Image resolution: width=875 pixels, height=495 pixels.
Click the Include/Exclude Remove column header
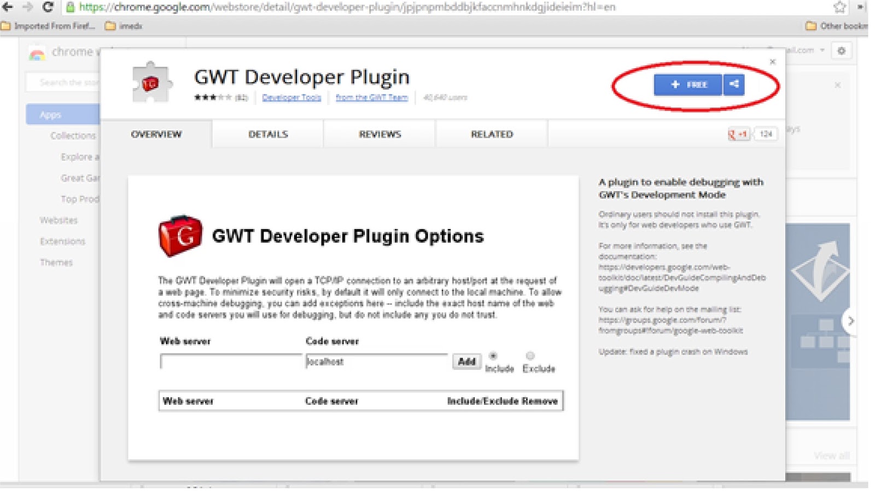[502, 401]
